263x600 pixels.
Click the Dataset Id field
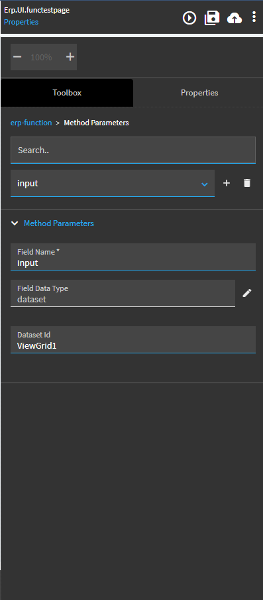click(x=133, y=339)
